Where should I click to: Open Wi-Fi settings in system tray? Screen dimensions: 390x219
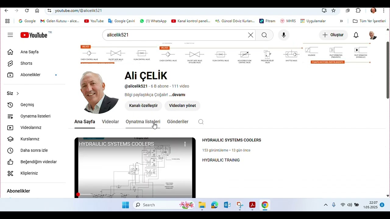(343, 205)
